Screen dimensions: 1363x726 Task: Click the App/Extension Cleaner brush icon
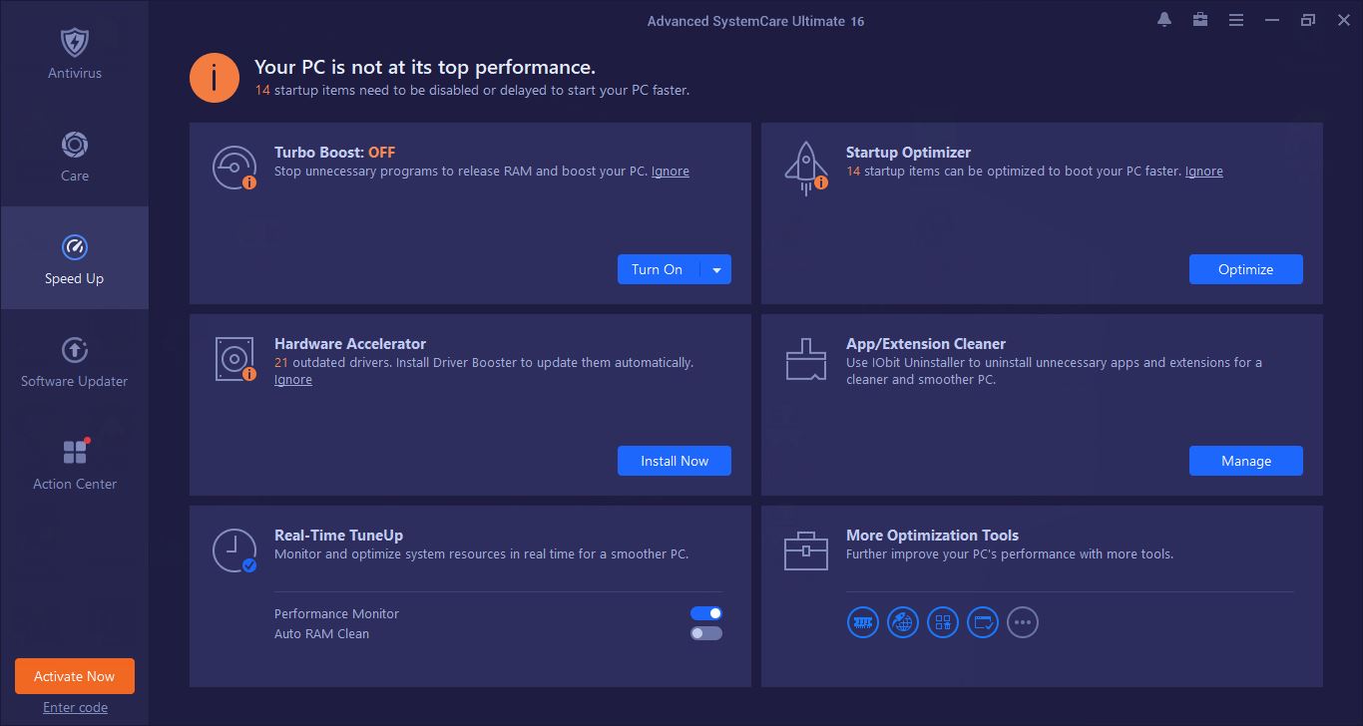tap(805, 359)
